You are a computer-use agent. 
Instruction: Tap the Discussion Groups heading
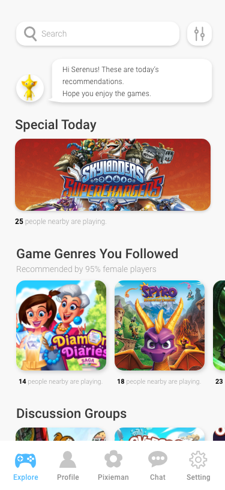[71, 413]
